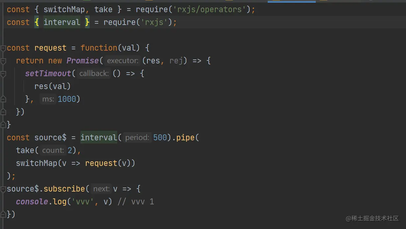This screenshot has height=229, width=406.
Task: Click the '// vvv 1' comment
Action: (x=136, y=202)
